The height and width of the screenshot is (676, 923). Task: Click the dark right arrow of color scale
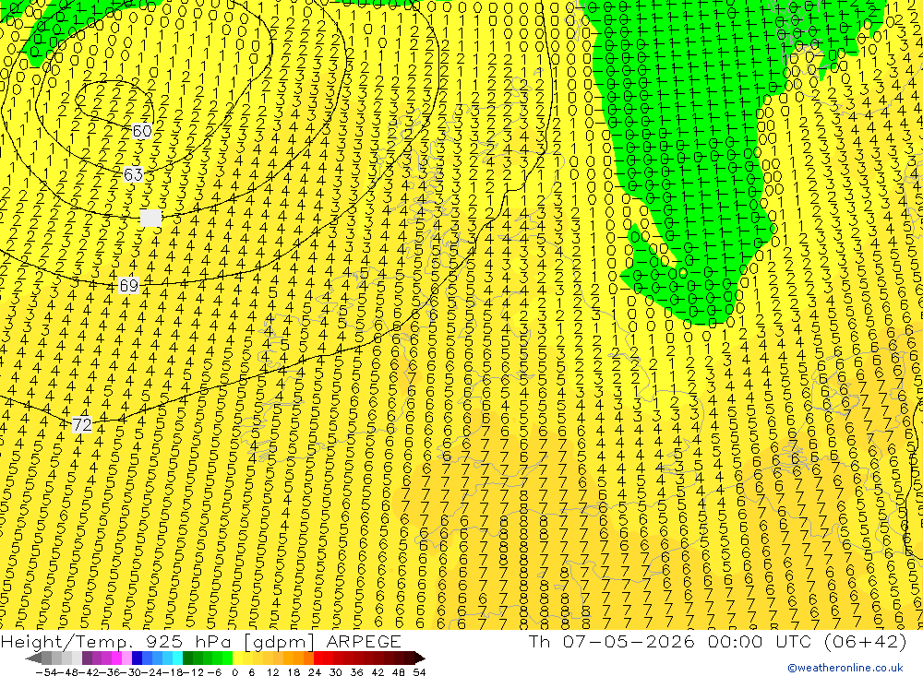pyautogui.click(x=419, y=658)
